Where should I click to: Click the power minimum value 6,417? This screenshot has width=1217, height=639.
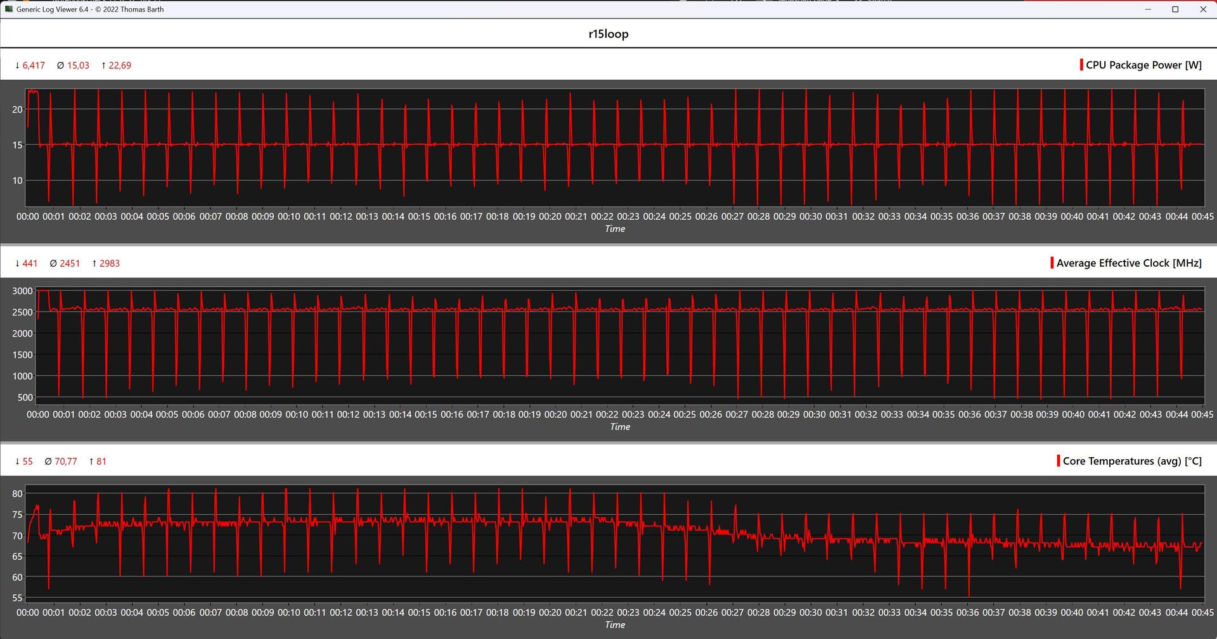pos(34,66)
